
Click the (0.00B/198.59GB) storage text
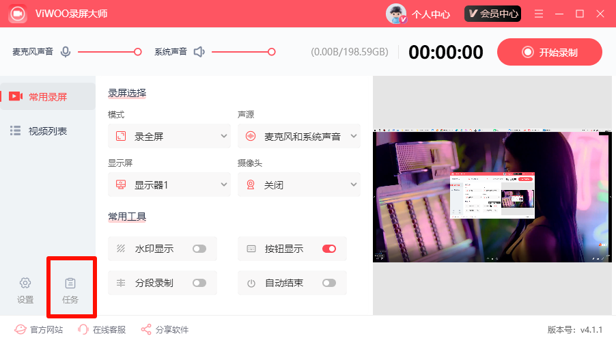coord(350,52)
